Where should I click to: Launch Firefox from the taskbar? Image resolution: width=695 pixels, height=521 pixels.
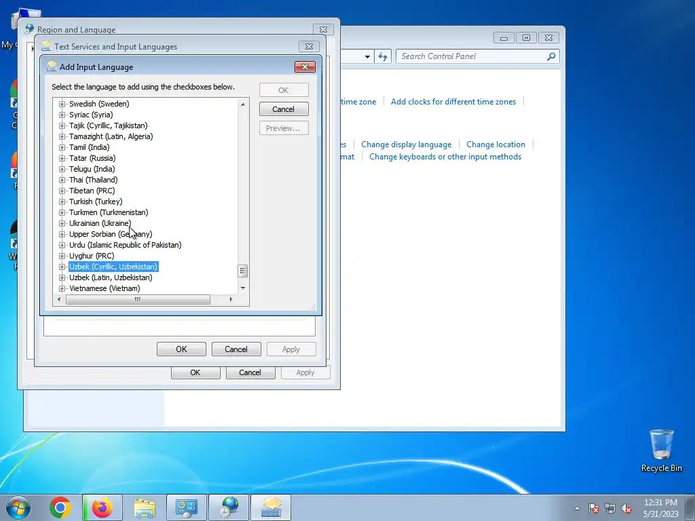(102, 507)
